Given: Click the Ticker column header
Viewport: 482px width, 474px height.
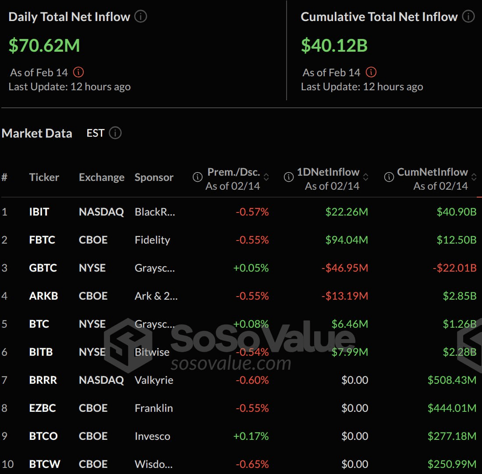Looking at the screenshot, I should click(44, 177).
